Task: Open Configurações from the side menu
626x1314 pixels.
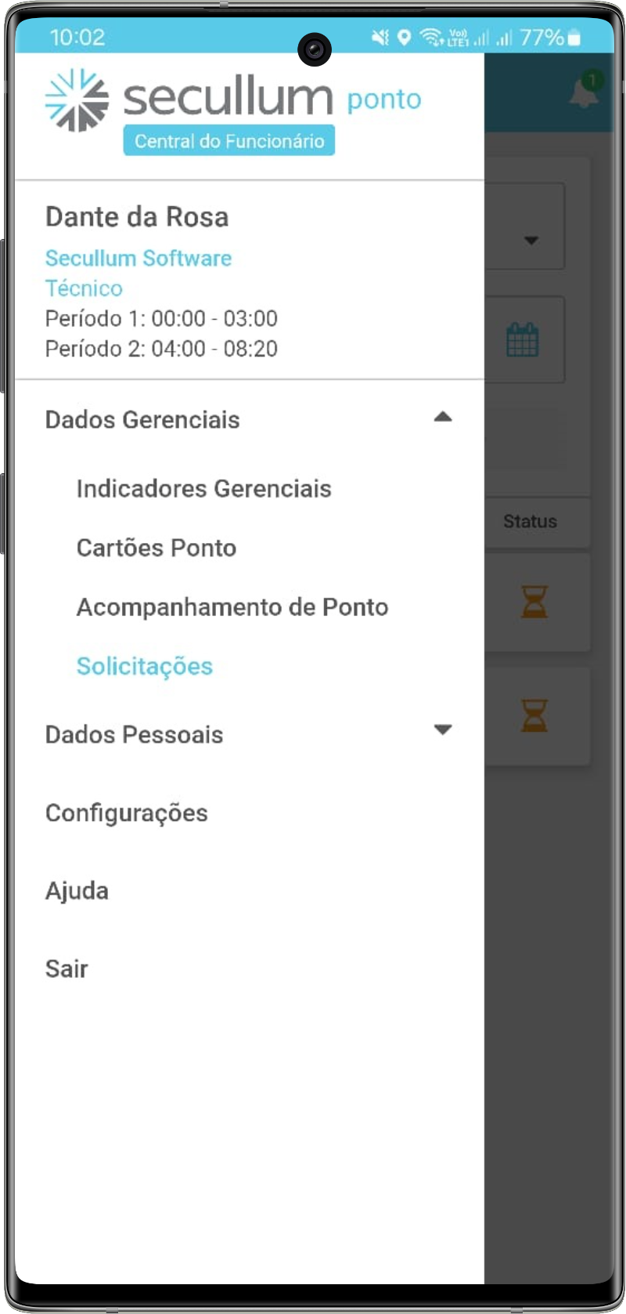Action: point(127,813)
